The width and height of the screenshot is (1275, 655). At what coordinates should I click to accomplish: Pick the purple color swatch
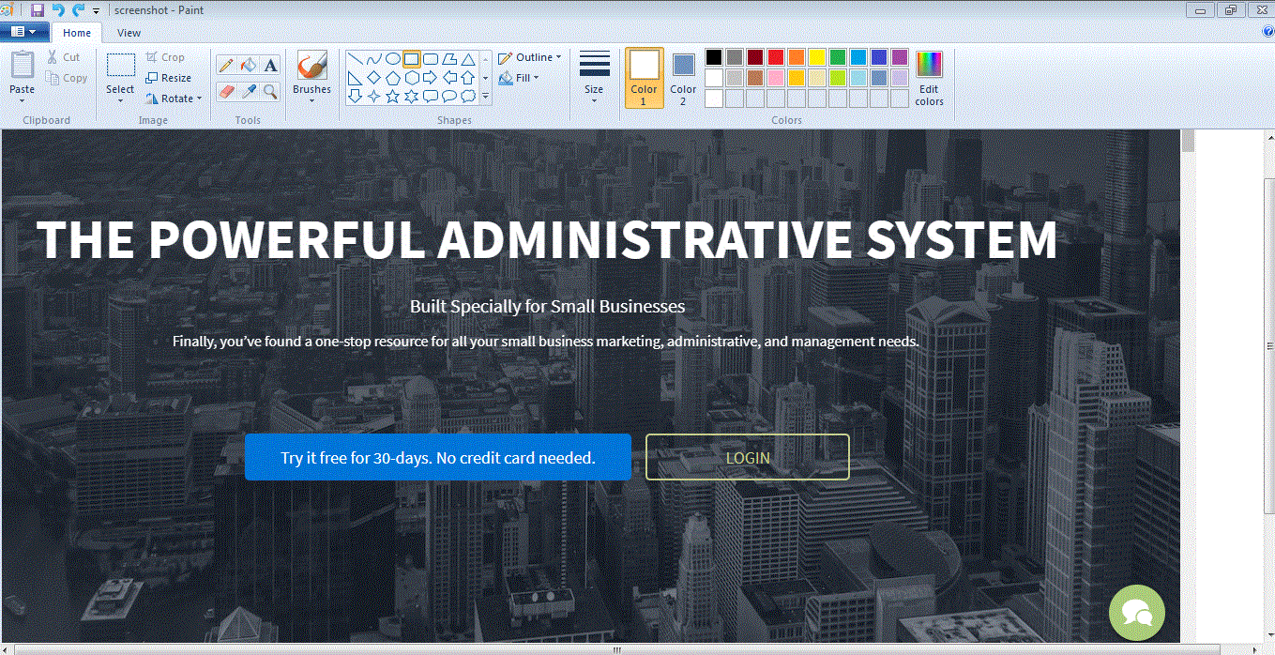click(x=900, y=57)
